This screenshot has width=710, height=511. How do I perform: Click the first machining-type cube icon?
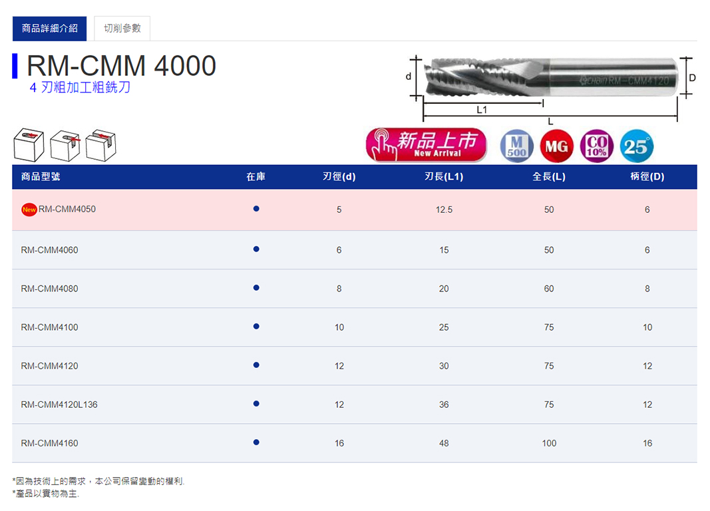(x=28, y=145)
